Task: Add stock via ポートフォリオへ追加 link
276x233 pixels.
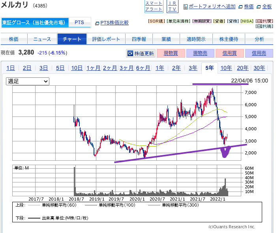Action: coord(212,7)
